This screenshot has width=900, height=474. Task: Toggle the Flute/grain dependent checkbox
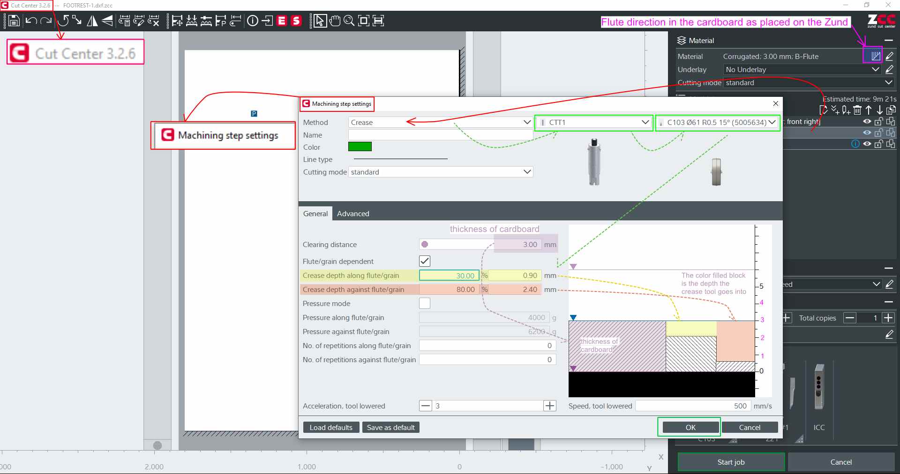click(x=425, y=261)
